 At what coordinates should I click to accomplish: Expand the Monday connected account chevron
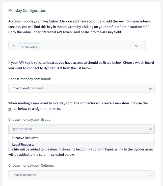137,46
